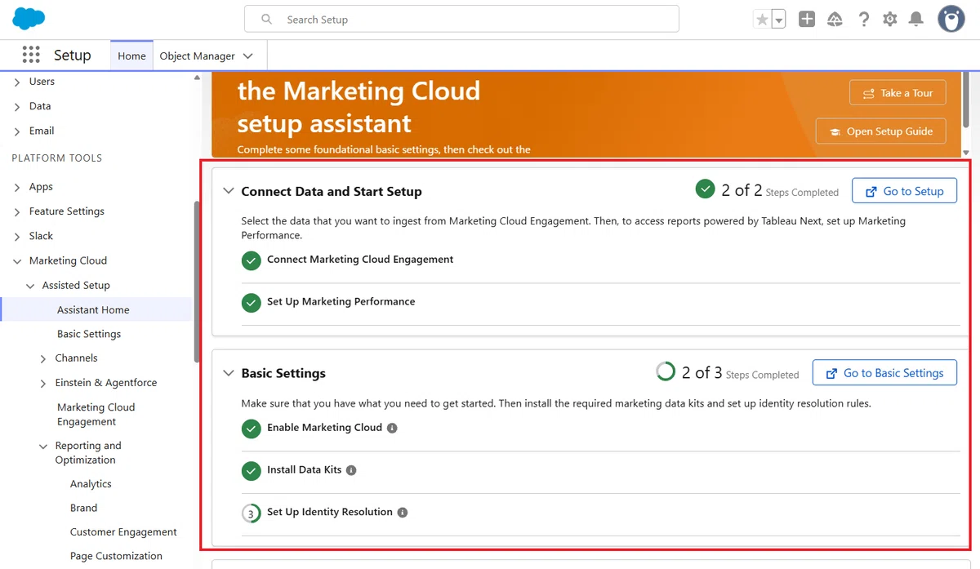Open the Connect Marketing Cloud Engagement step
980x569 pixels.
coord(360,260)
